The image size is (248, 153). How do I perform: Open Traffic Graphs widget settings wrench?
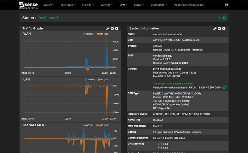click(108, 29)
